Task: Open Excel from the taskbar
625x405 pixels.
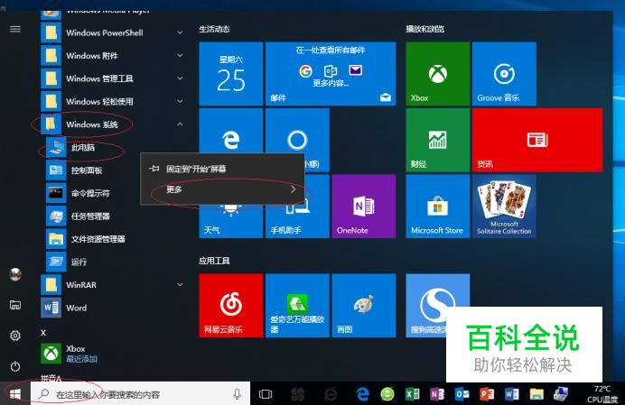Action: pyautogui.click(x=412, y=394)
